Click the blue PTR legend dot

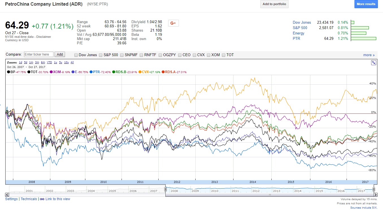coord(91,72)
